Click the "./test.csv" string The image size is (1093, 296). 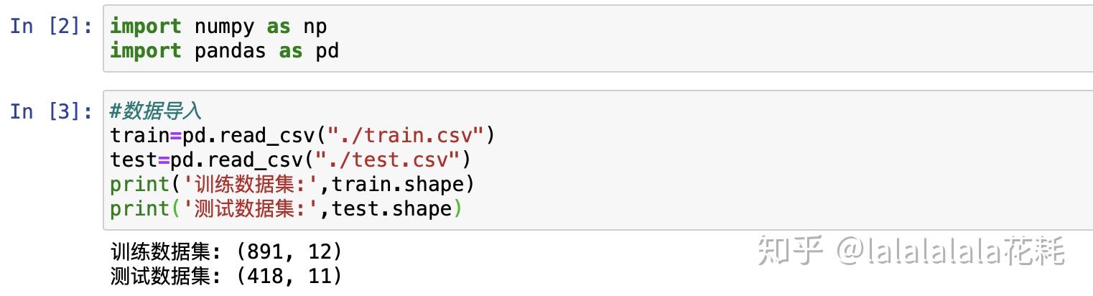coord(394,159)
